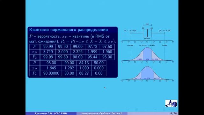Select the quantile value 1.960
This screenshot has width=204, height=115.
[x=107, y=52]
